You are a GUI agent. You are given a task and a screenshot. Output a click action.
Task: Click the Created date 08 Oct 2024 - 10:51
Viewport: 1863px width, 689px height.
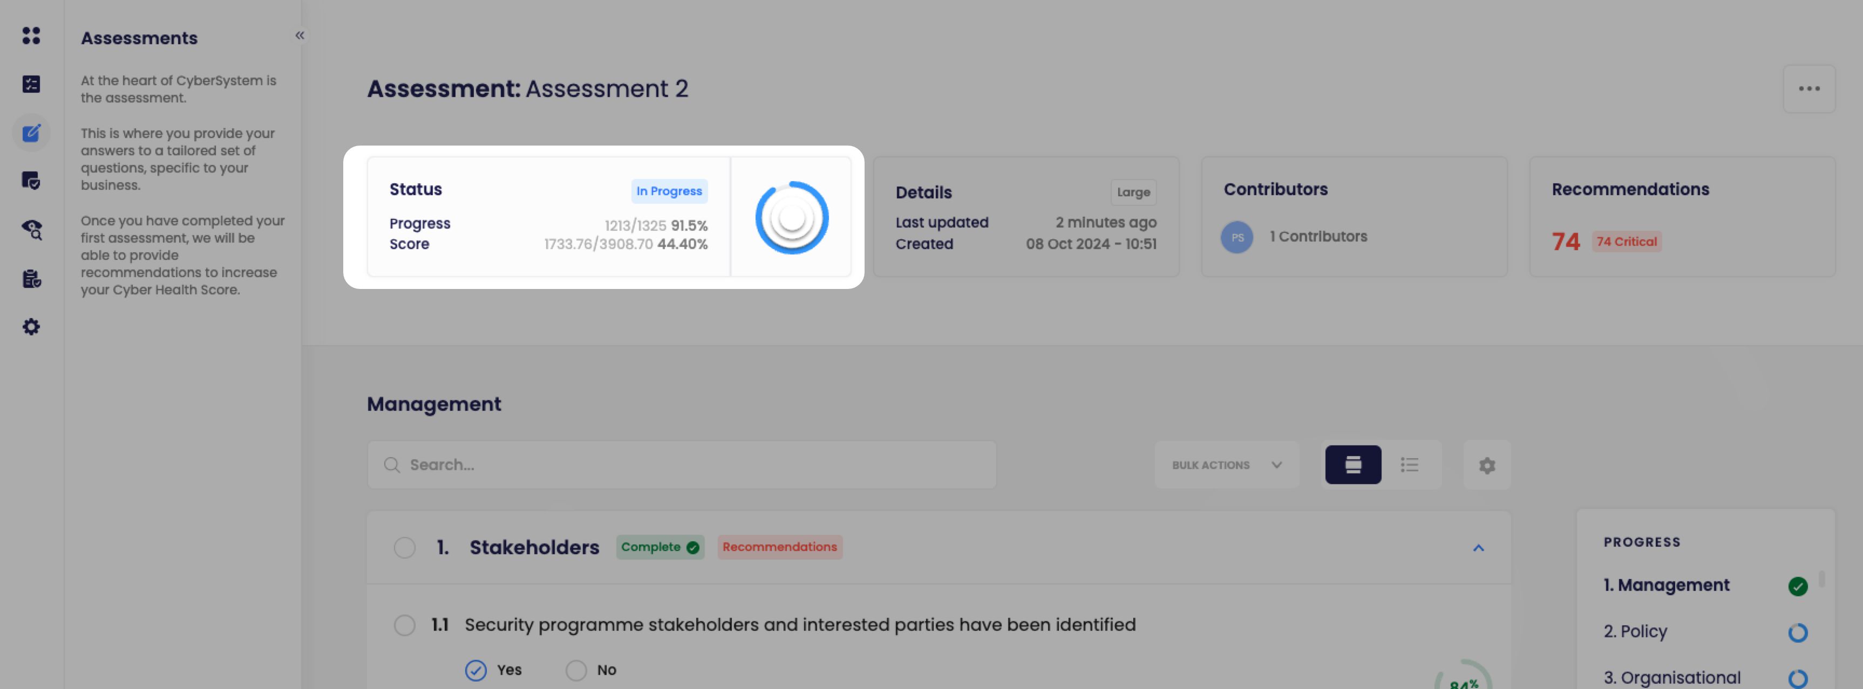coord(1091,244)
